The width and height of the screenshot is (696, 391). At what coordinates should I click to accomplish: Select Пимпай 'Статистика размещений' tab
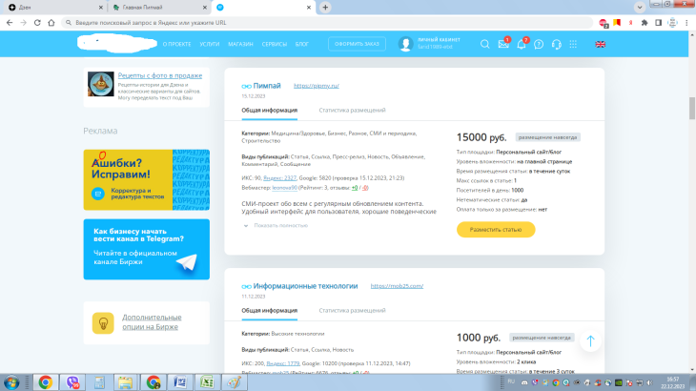point(352,110)
